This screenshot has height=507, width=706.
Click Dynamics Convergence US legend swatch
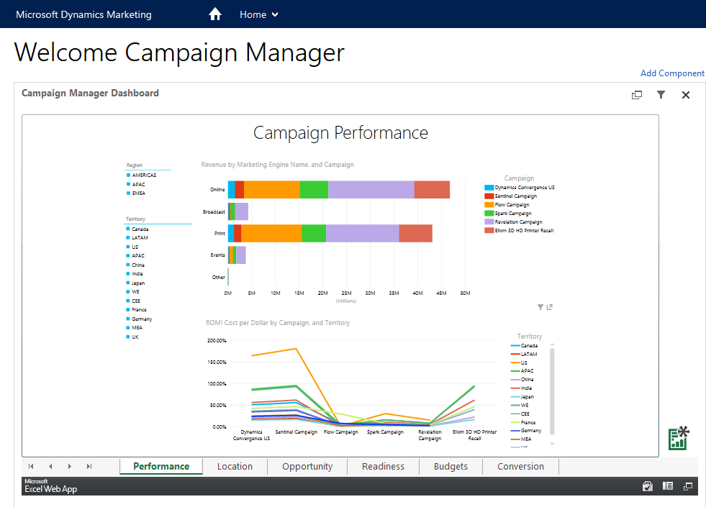coord(489,188)
